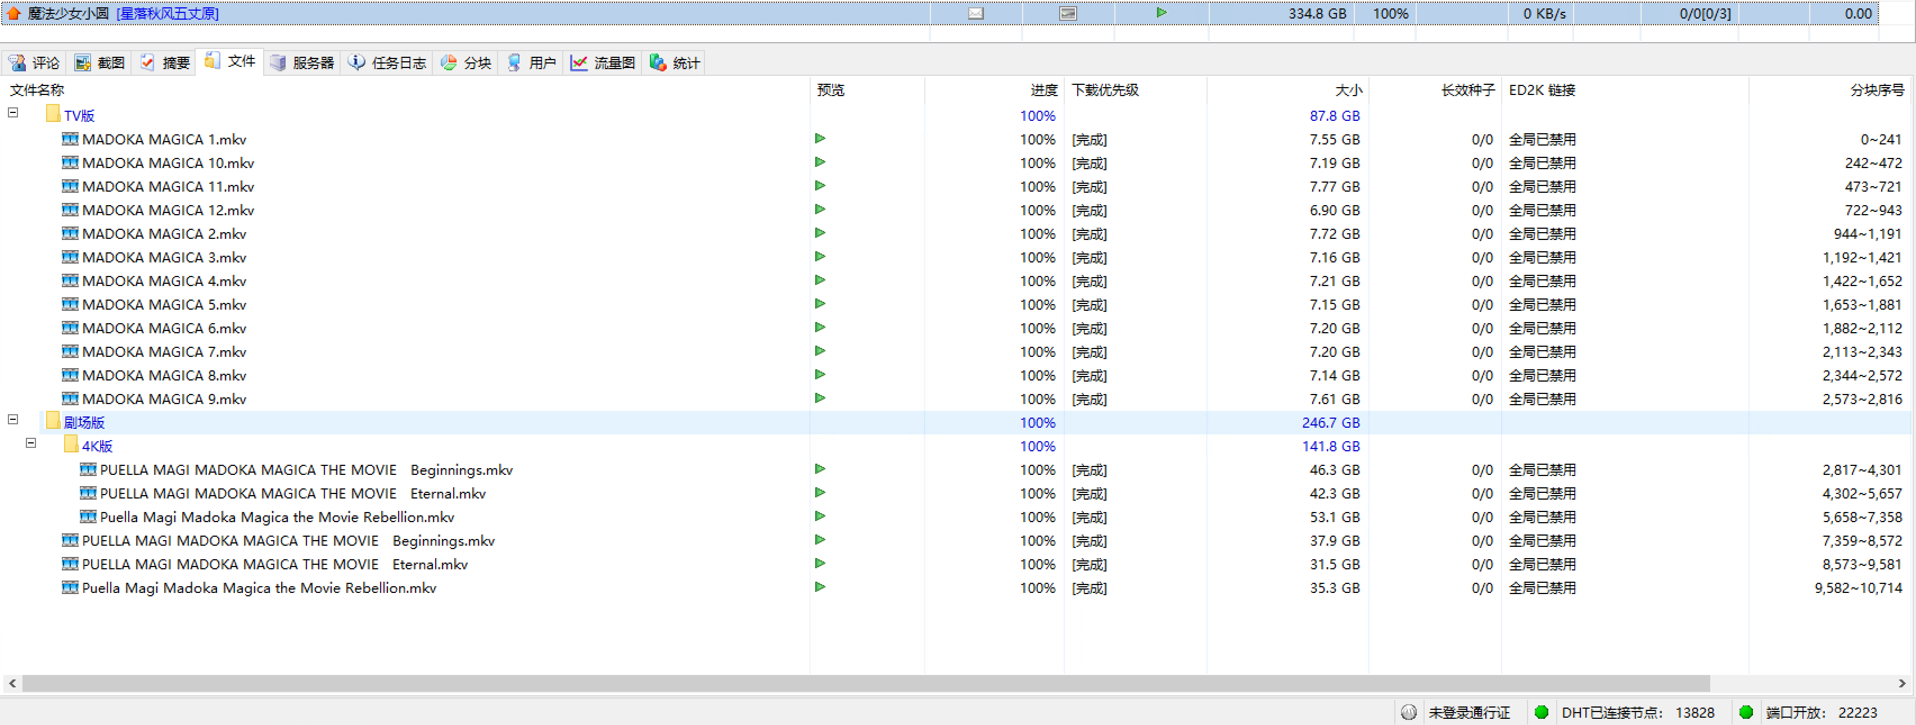This screenshot has height=725, width=1916.
Task: Collapse the 剧场版 folder
Action: click(x=12, y=419)
